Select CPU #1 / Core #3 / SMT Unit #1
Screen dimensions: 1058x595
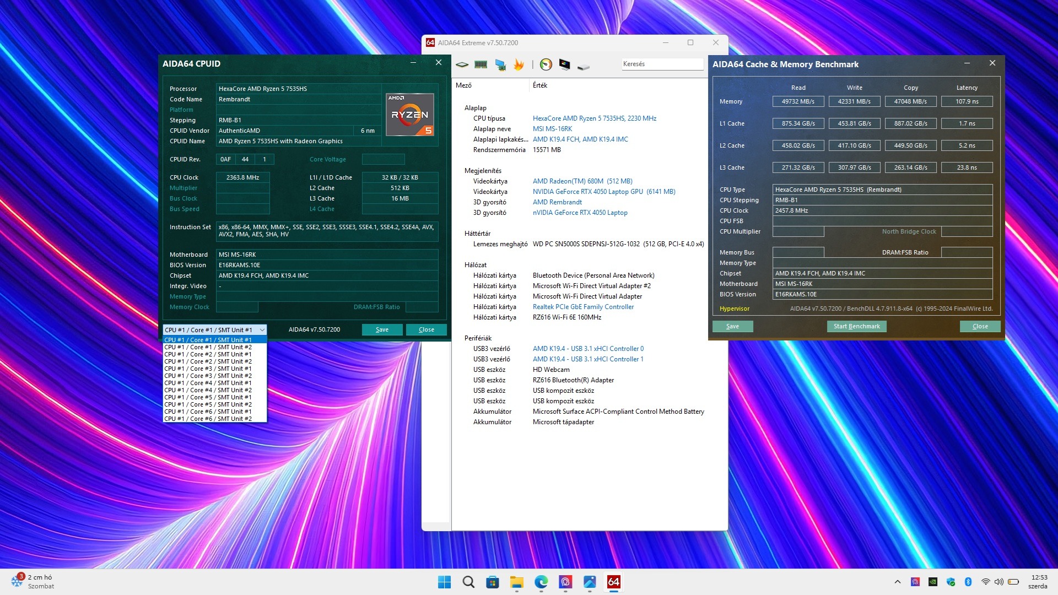tap(208, 369)
